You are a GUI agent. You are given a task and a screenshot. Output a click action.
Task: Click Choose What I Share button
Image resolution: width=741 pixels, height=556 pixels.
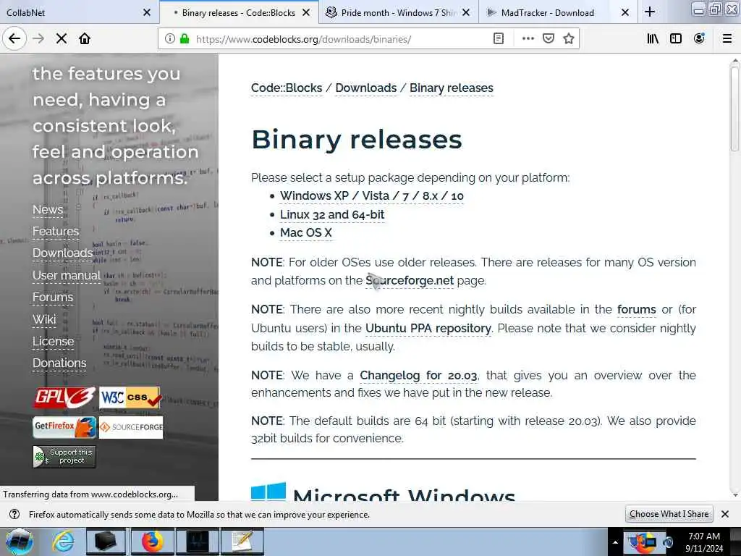click(669, 514)
